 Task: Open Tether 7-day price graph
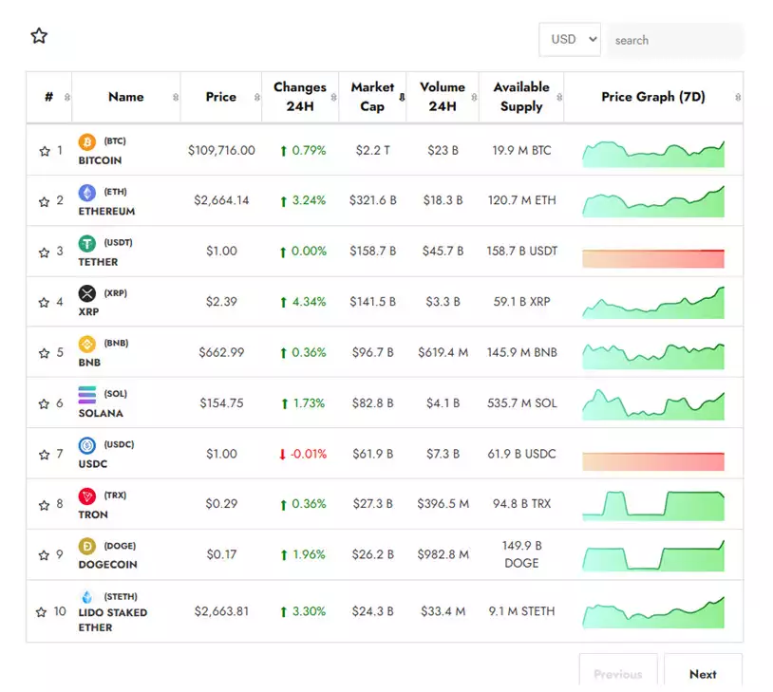point(653,259)
